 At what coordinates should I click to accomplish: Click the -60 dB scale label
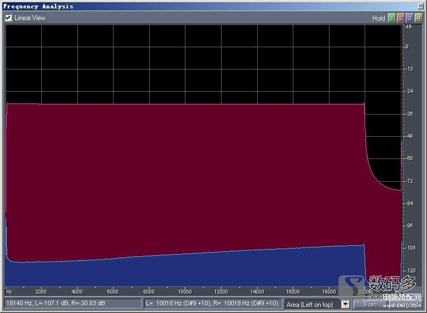coord(409,158)
